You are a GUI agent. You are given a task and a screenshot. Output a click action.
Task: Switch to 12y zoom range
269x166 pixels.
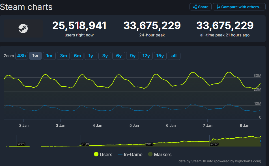(x=146, y=56)
